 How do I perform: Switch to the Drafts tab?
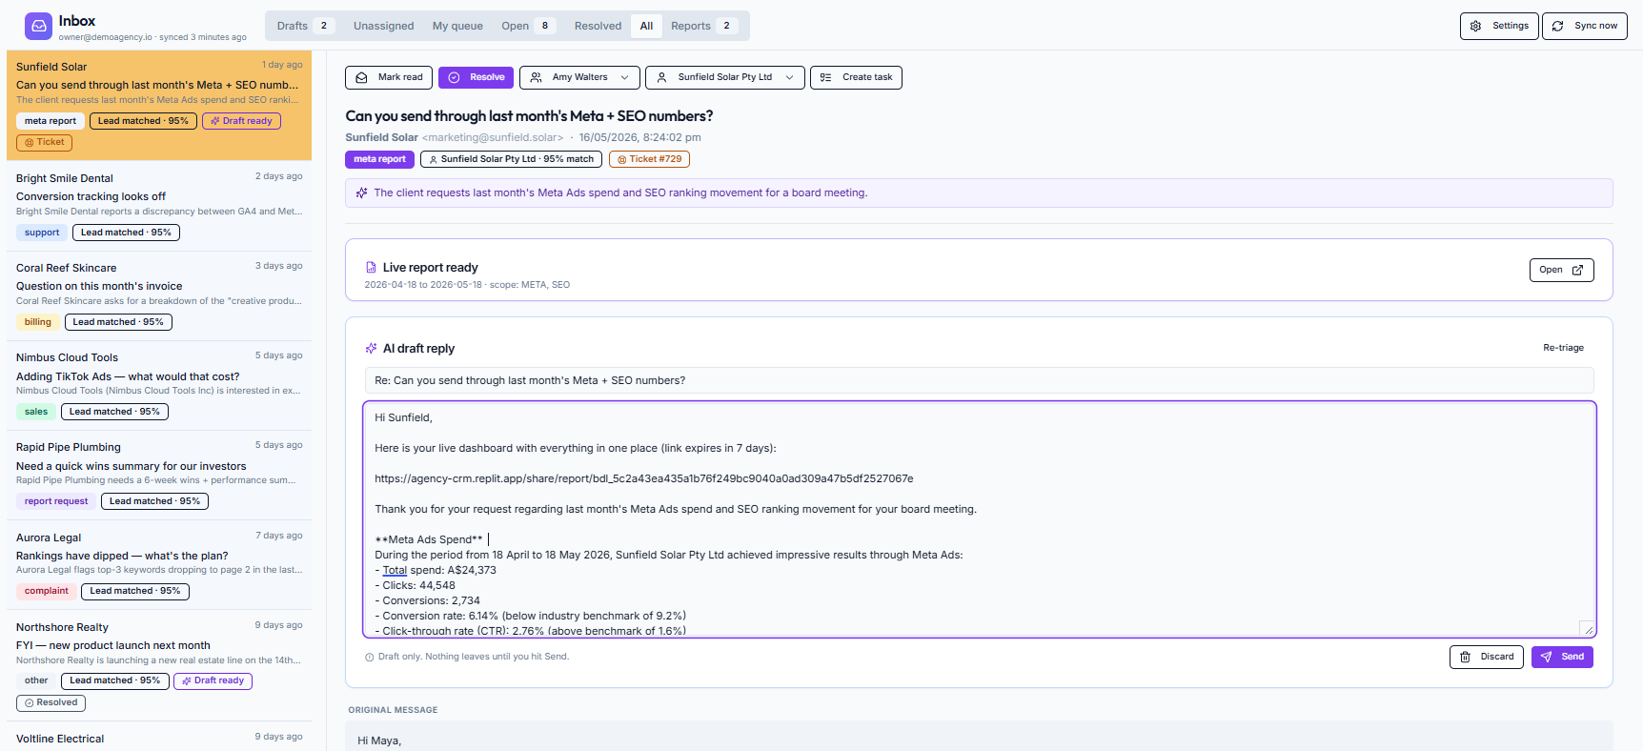305,26
